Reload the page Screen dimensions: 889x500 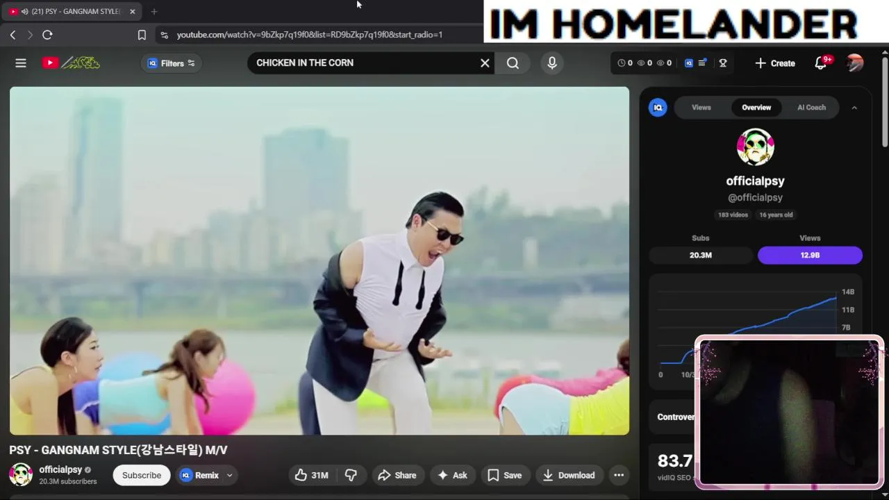pos(47,35)
